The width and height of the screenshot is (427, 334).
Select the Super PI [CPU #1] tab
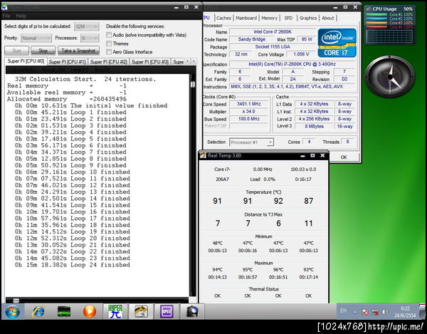pos(67,62)
